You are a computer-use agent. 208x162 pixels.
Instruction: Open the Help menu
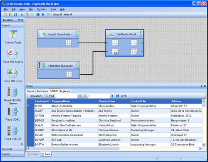62,9
